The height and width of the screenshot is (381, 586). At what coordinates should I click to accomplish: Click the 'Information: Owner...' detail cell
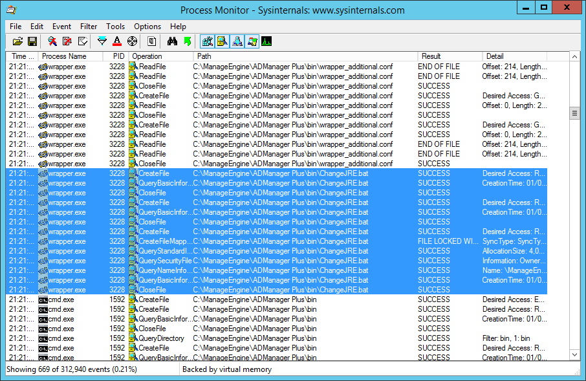514,261
